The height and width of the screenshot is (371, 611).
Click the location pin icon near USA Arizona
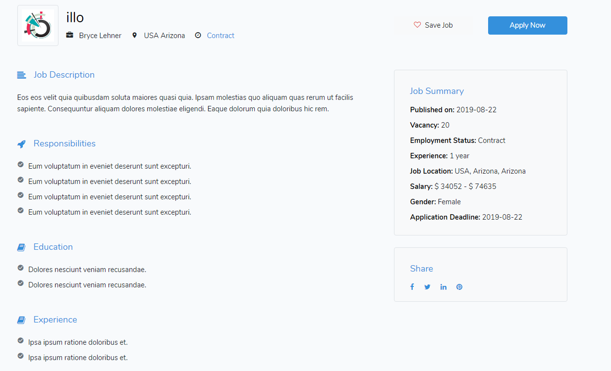tap(134, 35)
